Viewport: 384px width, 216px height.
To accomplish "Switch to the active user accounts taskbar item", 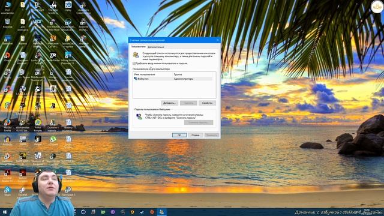I will [161, 212].
